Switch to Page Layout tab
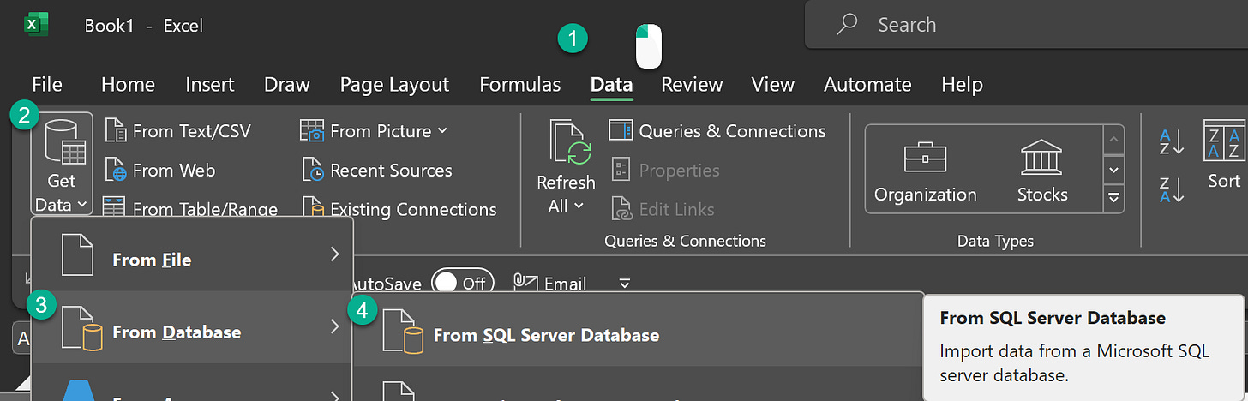The width and height of the screenshot is (1248, 401). click(394, 85)
